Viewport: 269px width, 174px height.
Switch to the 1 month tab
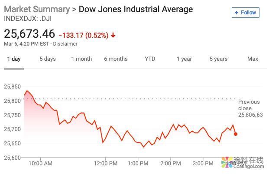(x=82, y=59)
